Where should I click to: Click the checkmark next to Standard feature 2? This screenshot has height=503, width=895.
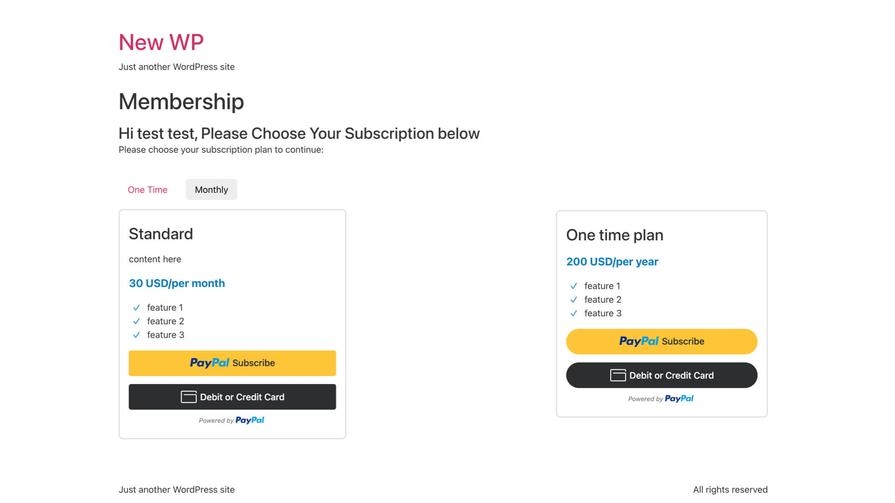[136, 321]
